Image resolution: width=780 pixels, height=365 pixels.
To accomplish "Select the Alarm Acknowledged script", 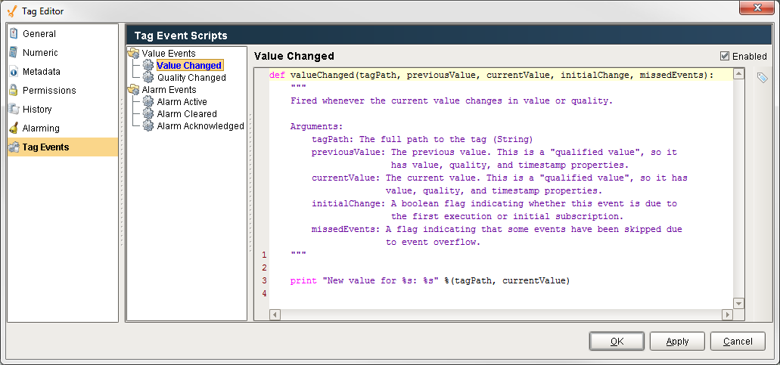I will [200, 126].
